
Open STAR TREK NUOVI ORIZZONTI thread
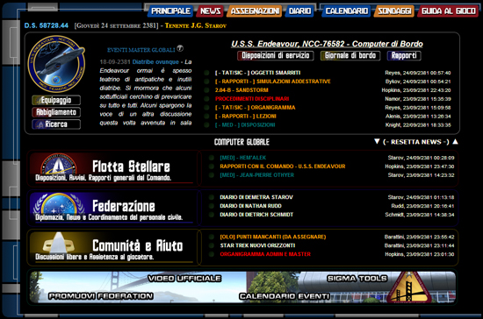(257, 245)
